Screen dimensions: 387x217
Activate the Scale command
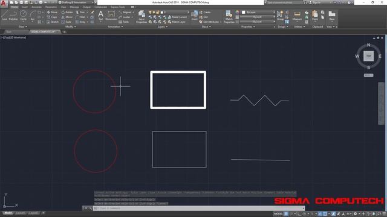point(67,22)
